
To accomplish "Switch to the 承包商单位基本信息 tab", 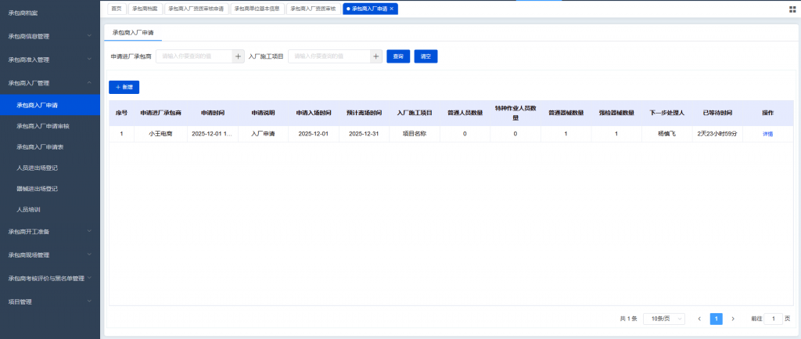I will click(257, 9).
